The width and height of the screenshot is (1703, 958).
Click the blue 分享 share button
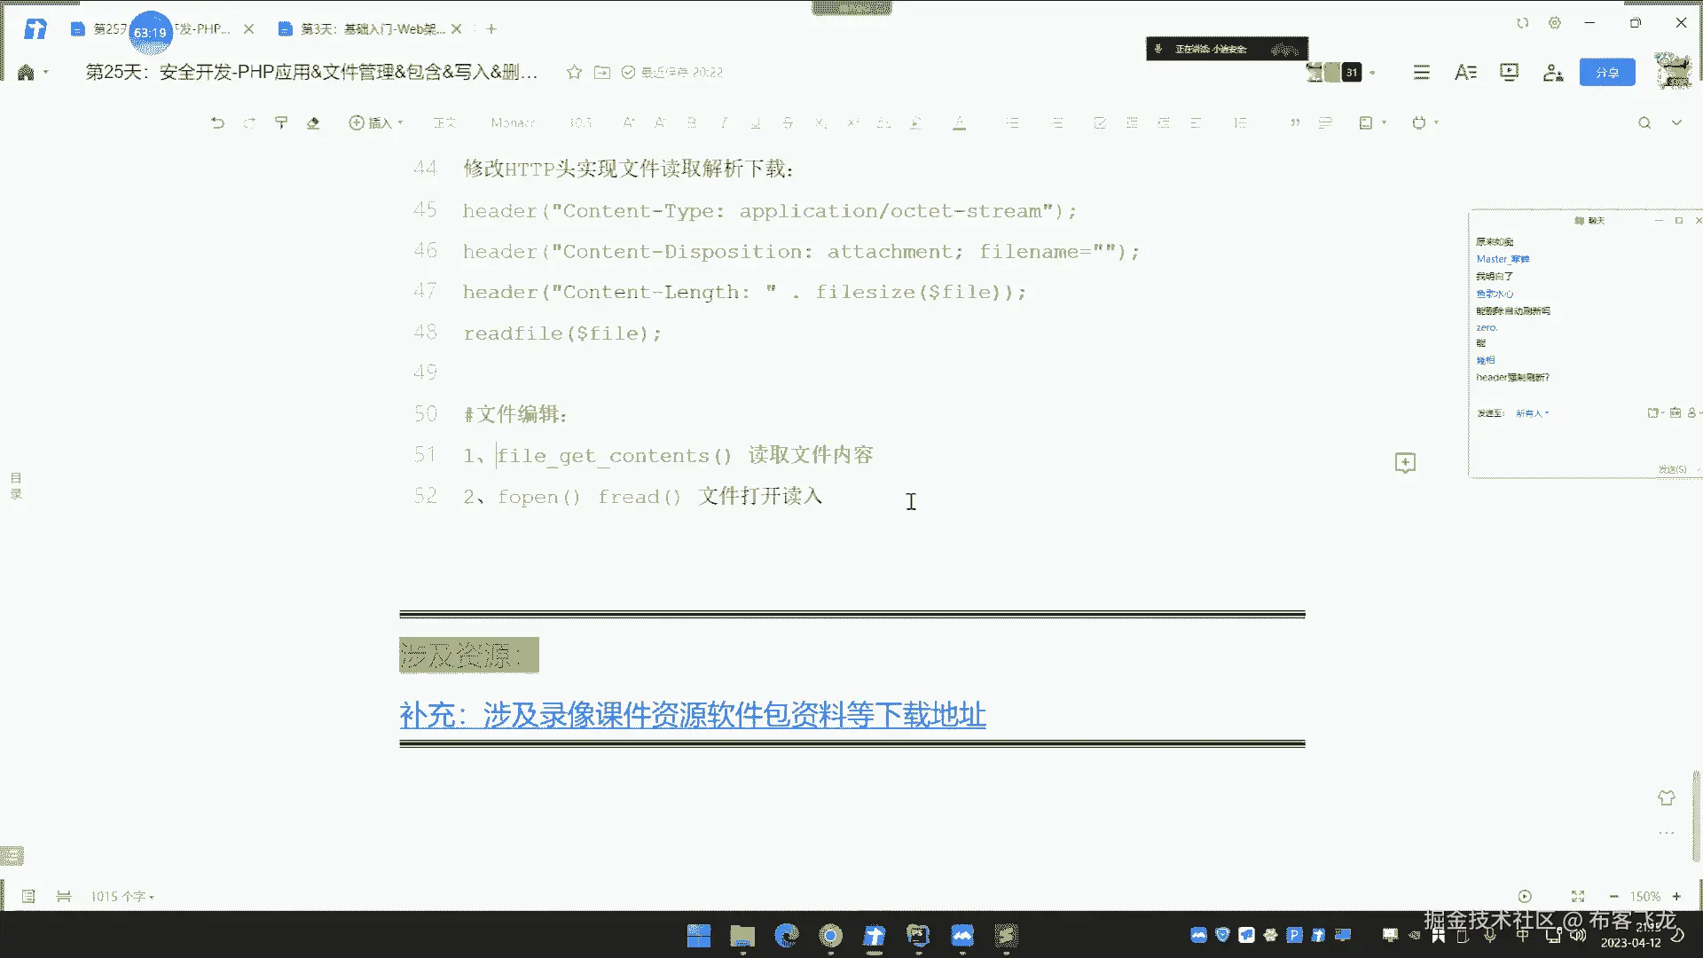pyautogui.click(x=1606, y=73)
